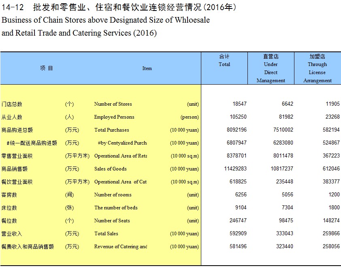Viewport: 341px width, 279px height.
Task: Click the value 524867
Action: coord(331,143)
